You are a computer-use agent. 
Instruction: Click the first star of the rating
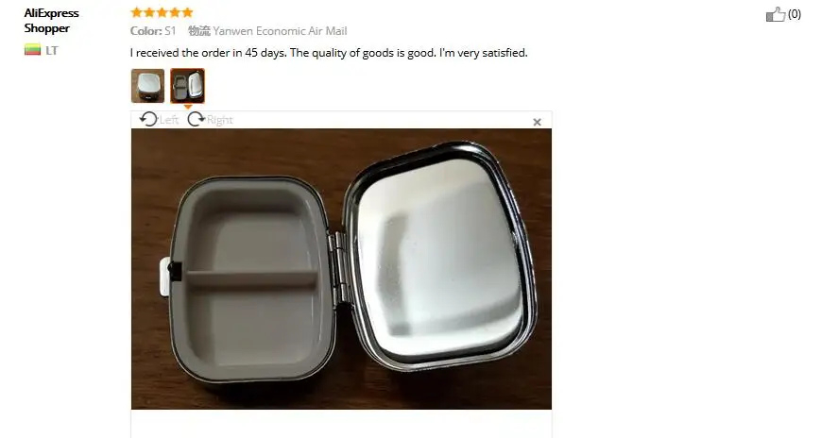tap(137, 12)
